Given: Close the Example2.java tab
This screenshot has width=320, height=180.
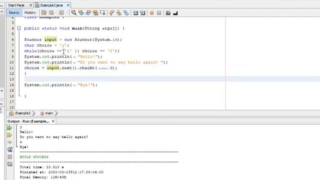Looking at the screenshot, I should (68, 5).
